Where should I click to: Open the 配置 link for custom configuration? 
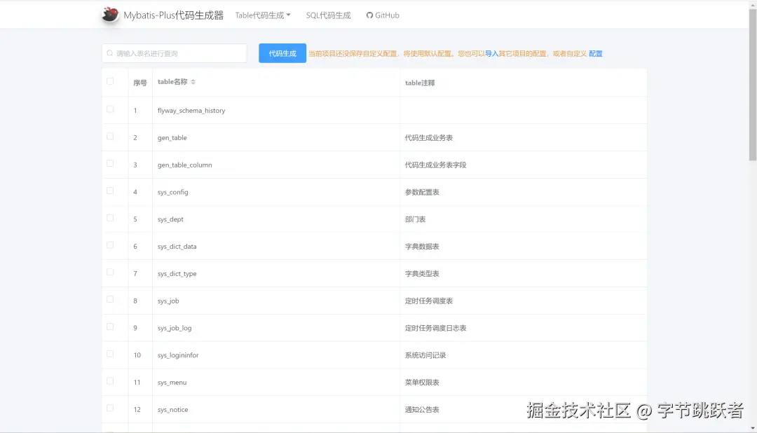pyautogui.click(x=595, y=53)
